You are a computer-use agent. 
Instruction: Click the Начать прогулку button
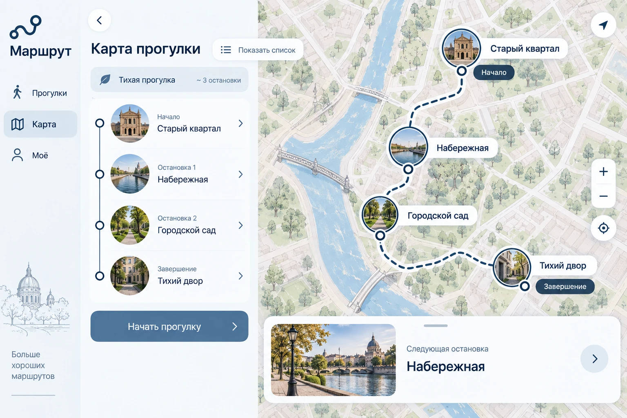(x=169, y=326)
